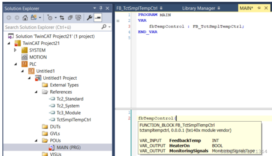Viewport: 272px width, 156px height.
Task: Click the PLC node icon
Action: pyautogui.click(x=25, y=64)
